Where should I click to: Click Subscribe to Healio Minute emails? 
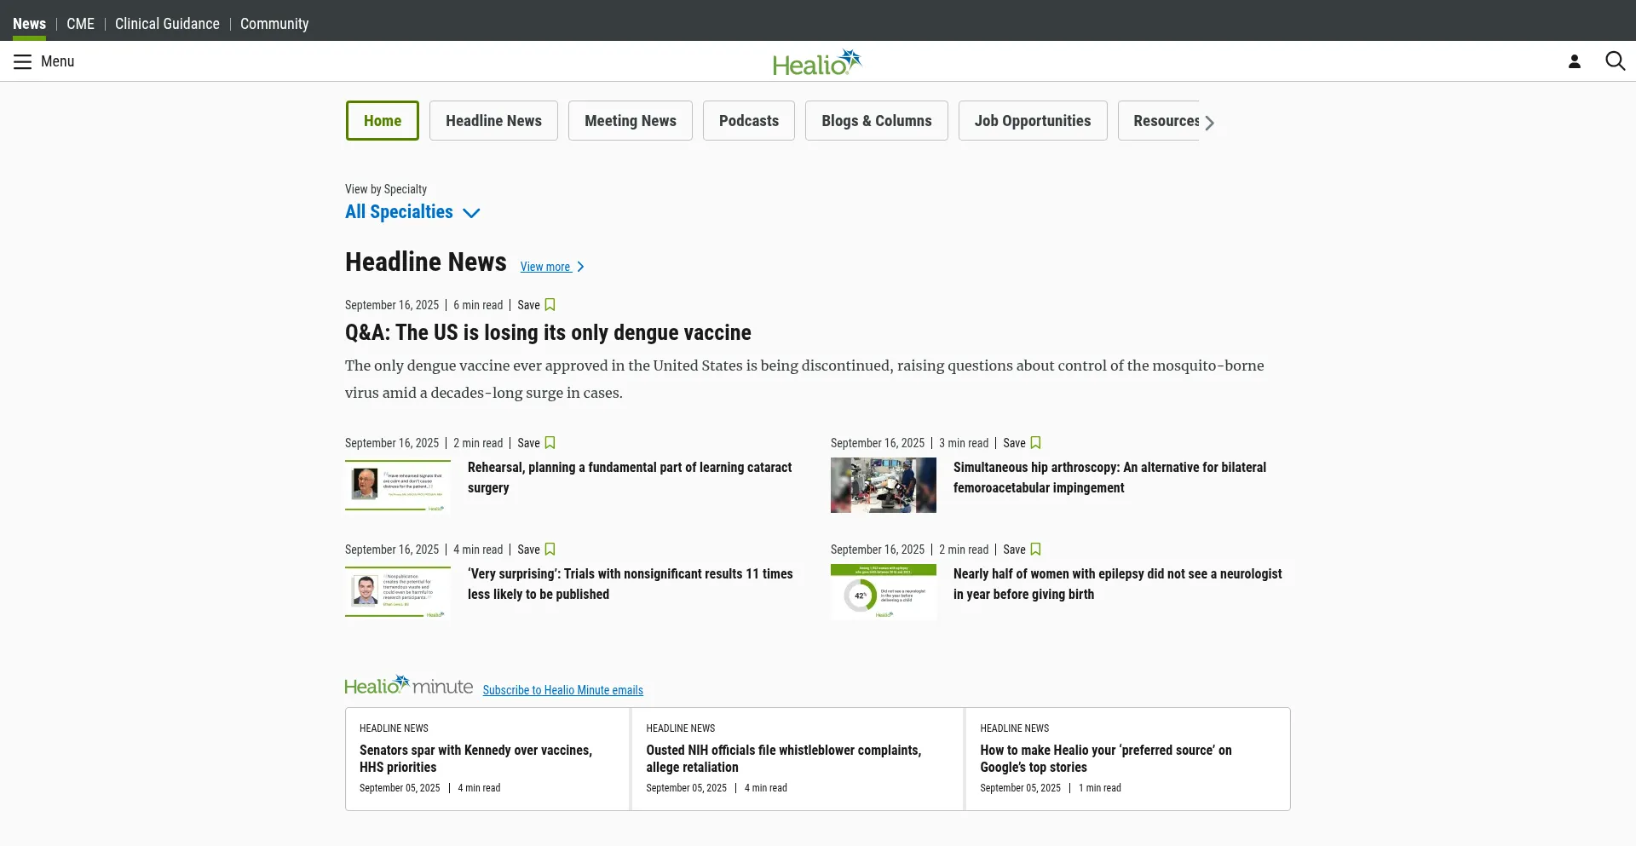pyautogui.click(x=562, y=690)
